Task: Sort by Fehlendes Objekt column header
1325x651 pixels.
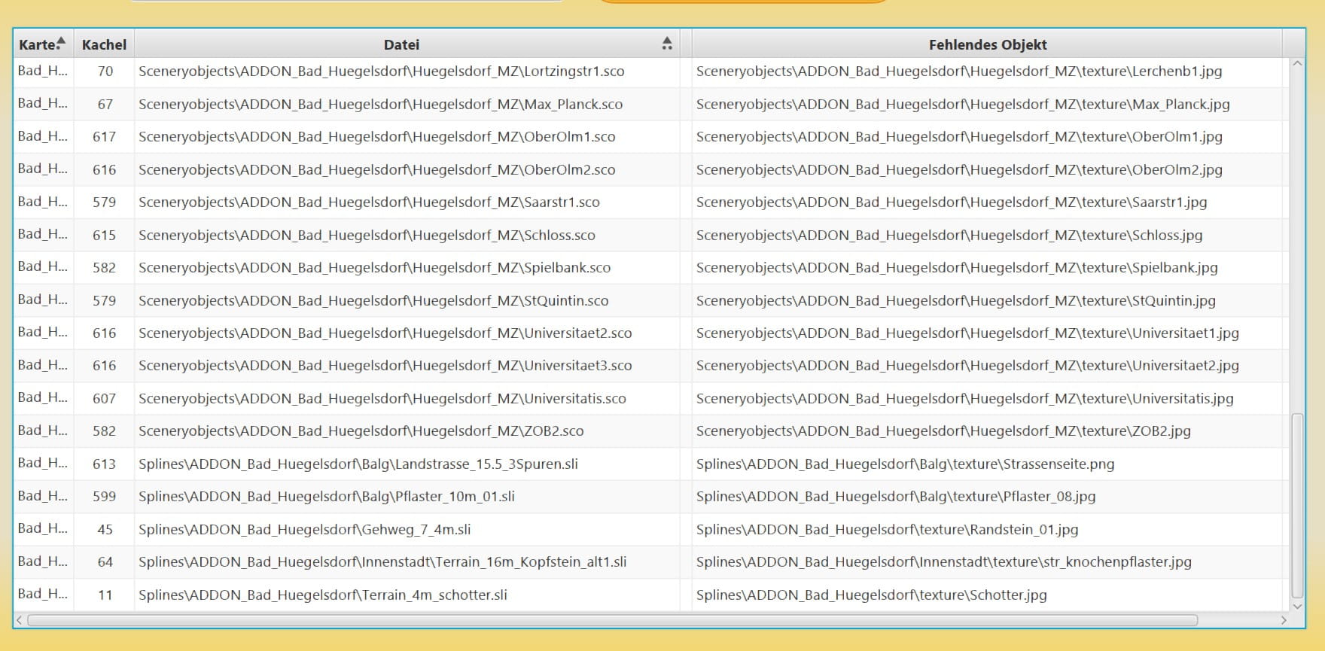Action: tap(987, 44)
